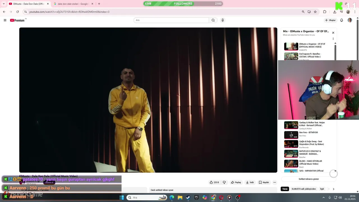Open the Windows Start menu
Screen dimensions: 359x202
(x=122, y=198)
